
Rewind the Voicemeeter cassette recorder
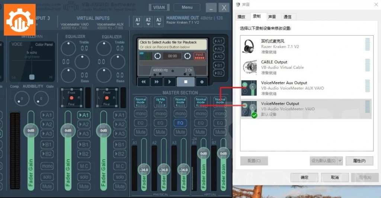coord(144,82)
